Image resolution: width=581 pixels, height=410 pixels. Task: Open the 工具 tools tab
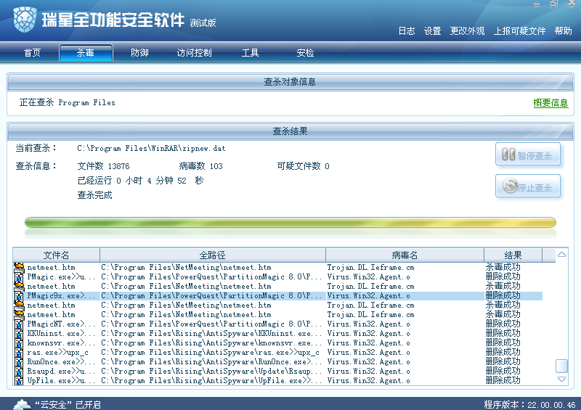[x=250, y=53]
